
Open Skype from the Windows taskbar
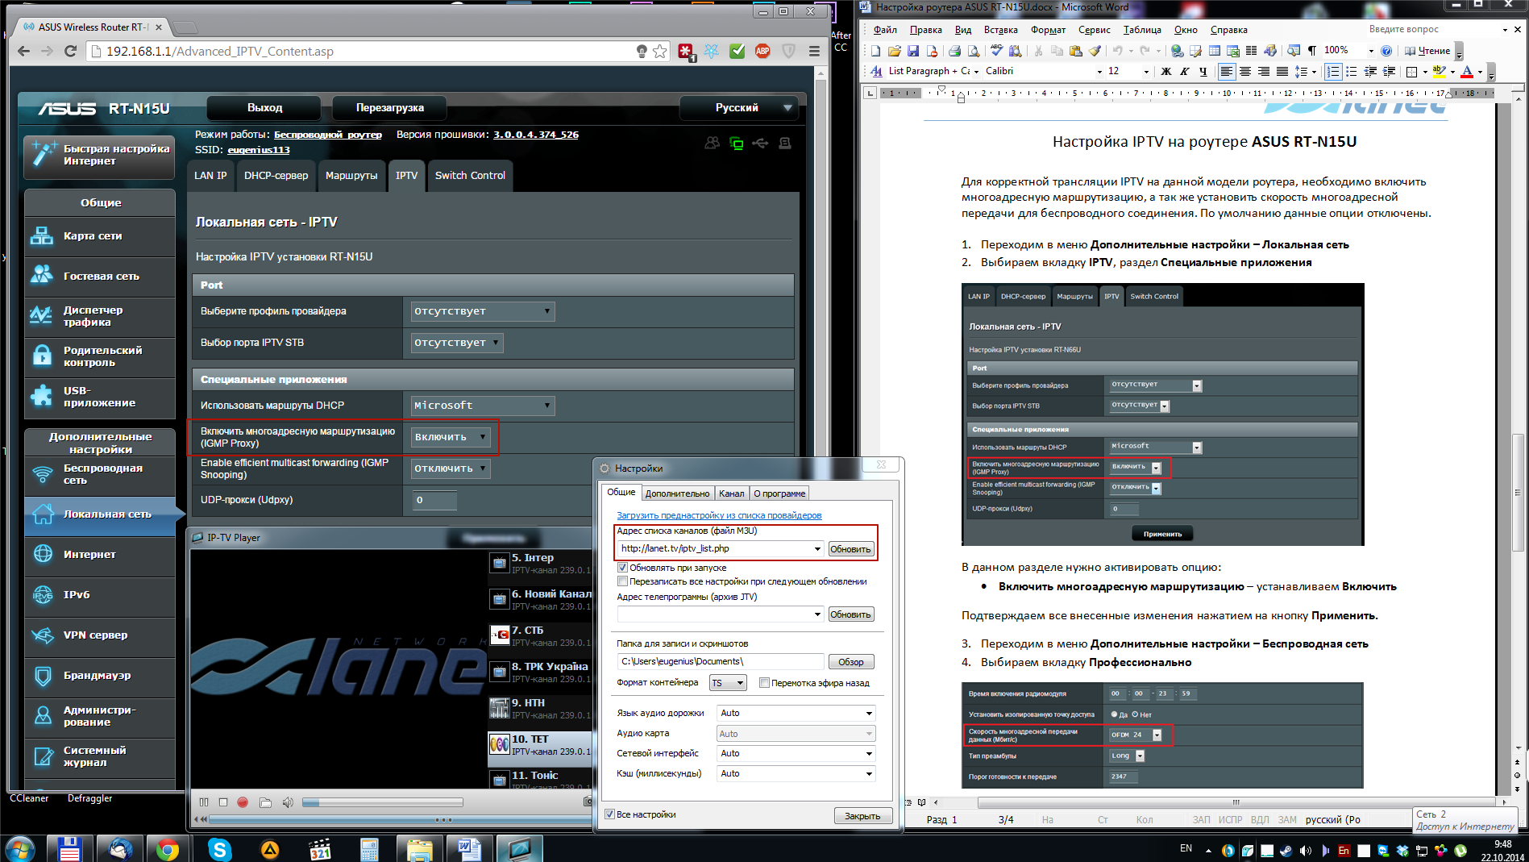tap(219, 849)
